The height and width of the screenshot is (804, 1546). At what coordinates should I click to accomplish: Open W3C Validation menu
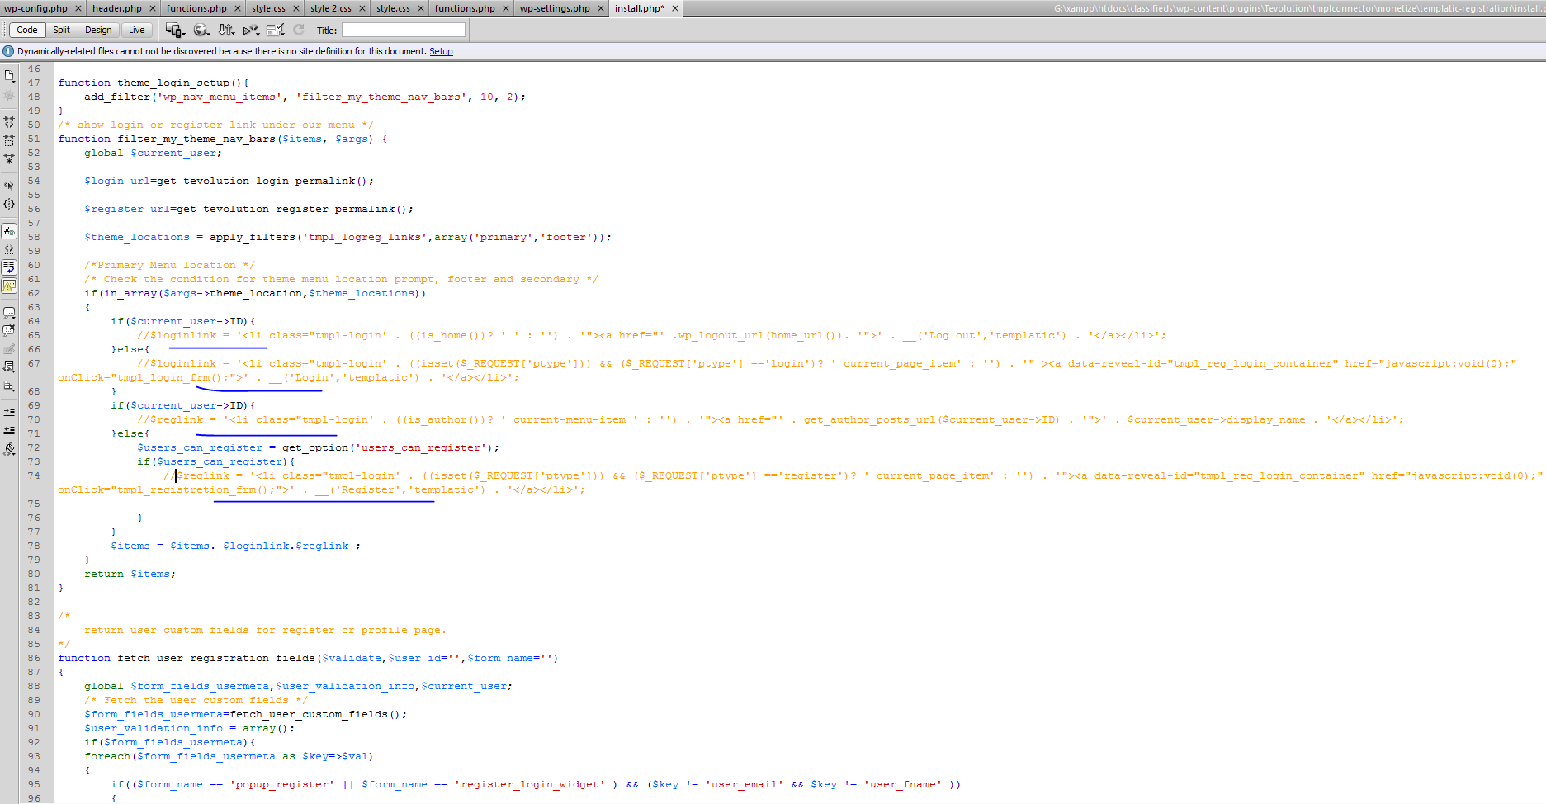[251, 30]
